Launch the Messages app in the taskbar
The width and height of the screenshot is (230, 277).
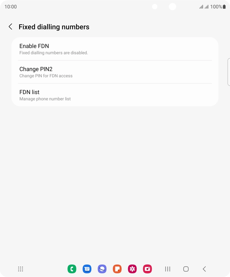point(87,269)
